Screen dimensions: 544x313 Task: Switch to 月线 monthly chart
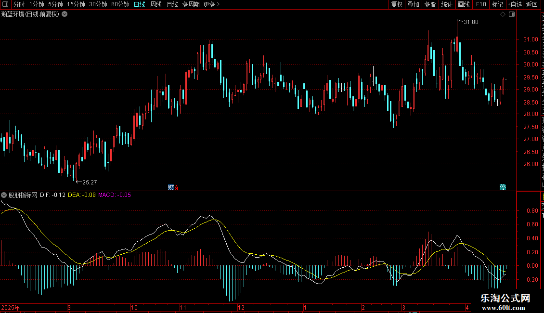(x=172, y=4)
